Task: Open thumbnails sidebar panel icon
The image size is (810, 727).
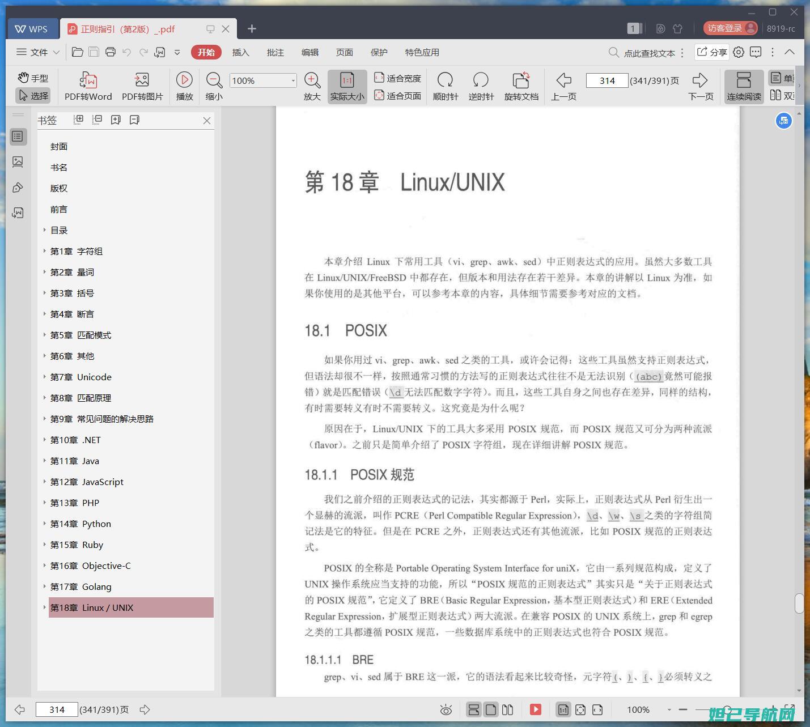Action: [x=18, y=162]
